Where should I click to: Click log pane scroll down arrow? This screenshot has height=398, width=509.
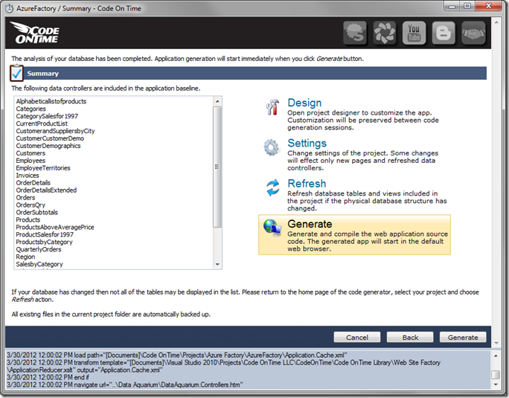tap(496, 385)
